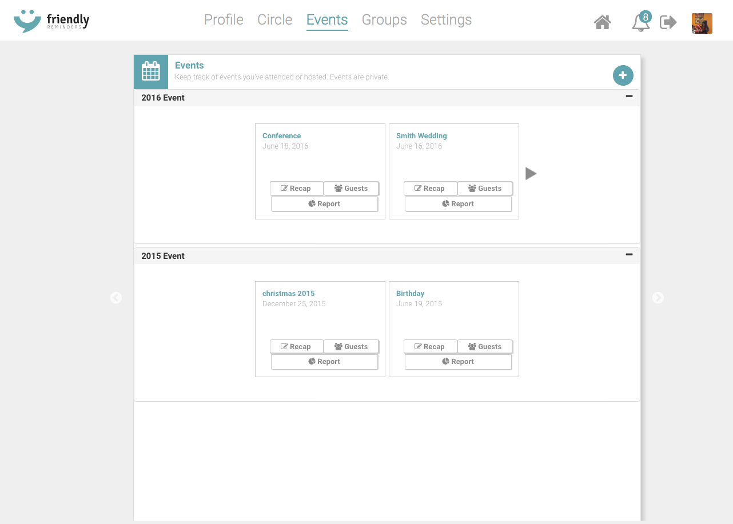The height and width of the screenshot is (524, 733).
Task: Add a new event with plus button
Action: point(623,75)
